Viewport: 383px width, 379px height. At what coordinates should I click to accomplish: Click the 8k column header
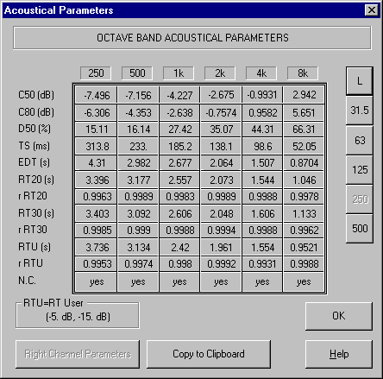(303, 73)
